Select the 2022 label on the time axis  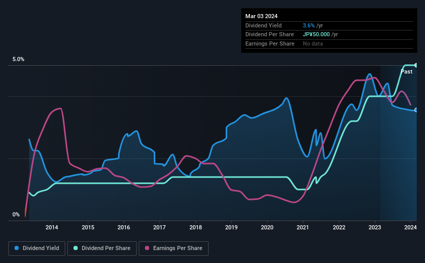[339, 227]
